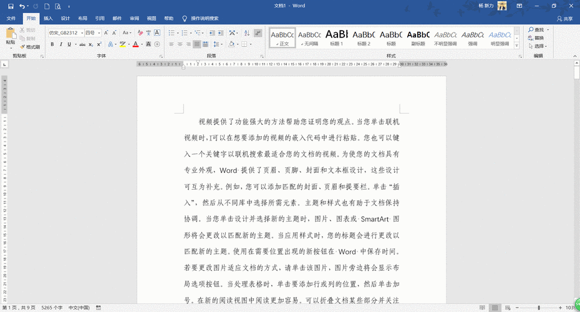Expand the line spacing dropdown
The height and width of the screenshot is (312, 580).
(x=218, y=44)
